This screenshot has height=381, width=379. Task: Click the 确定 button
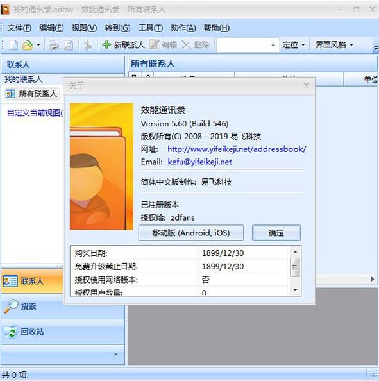pos(276,233)
